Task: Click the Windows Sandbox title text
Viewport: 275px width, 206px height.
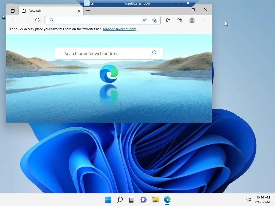Action: pos(137,3)
